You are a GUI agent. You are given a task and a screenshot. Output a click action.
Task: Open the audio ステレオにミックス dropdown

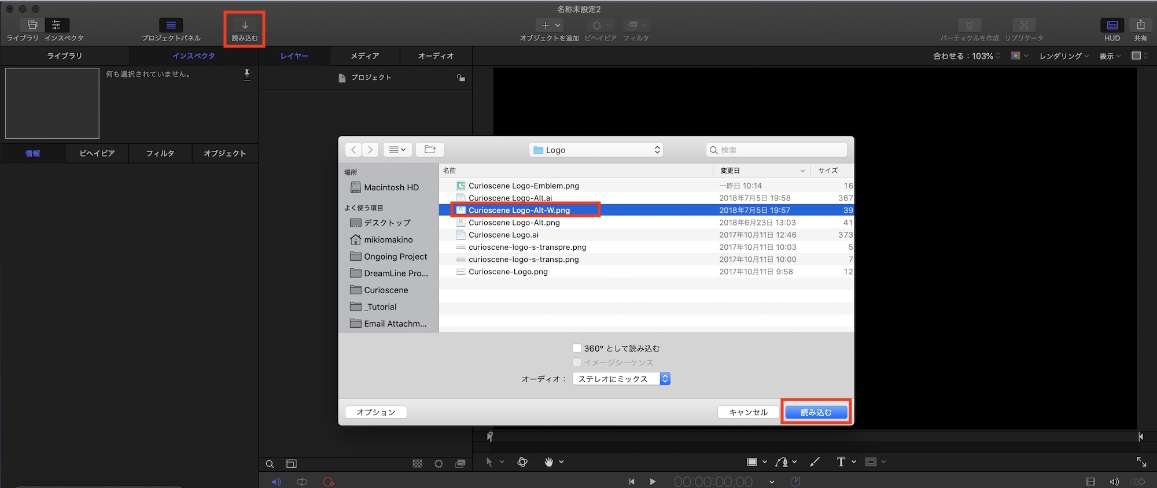coord(621,379)
